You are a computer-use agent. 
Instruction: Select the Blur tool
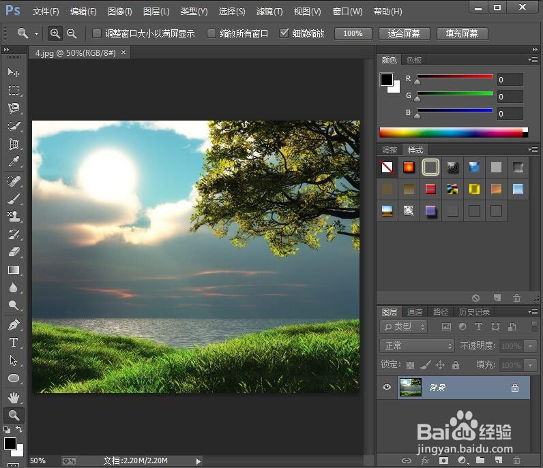pos(14,287)
